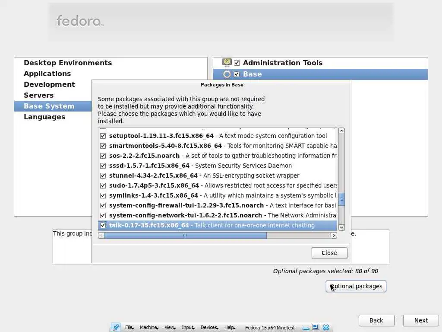Uncheck the sssd package checkbox

coord(103,166)
